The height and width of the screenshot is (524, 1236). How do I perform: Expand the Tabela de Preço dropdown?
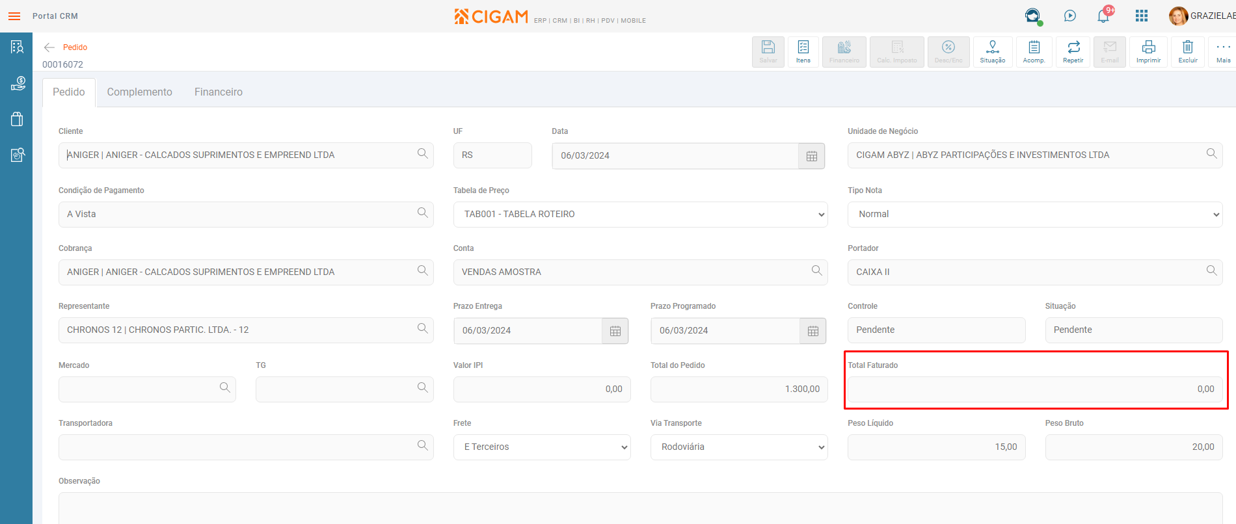click(x=640, y=215)
